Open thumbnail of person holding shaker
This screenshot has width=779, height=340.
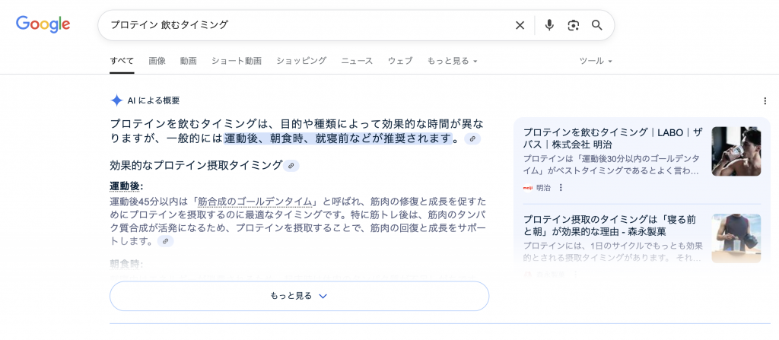pyautogui.click(x=736, y=238)
